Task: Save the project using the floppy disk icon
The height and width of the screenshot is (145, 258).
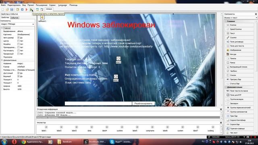Action: pyautogui.click(x=12, y=10)
